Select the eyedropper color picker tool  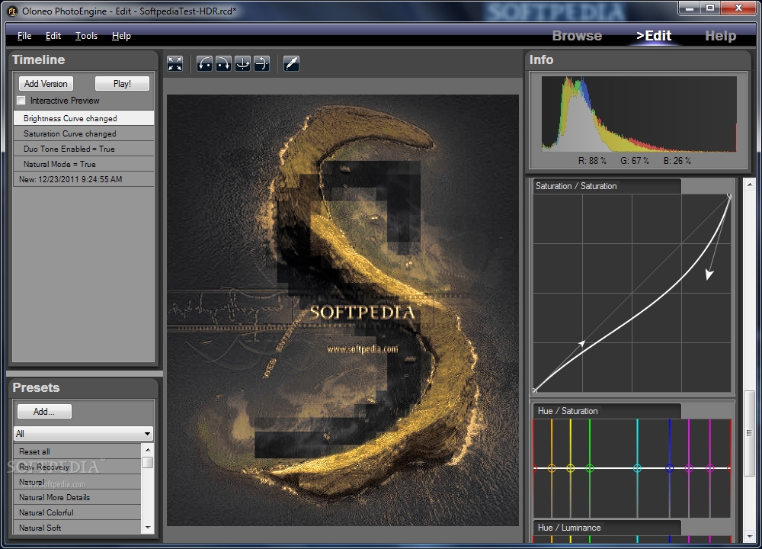pos(291,63)
